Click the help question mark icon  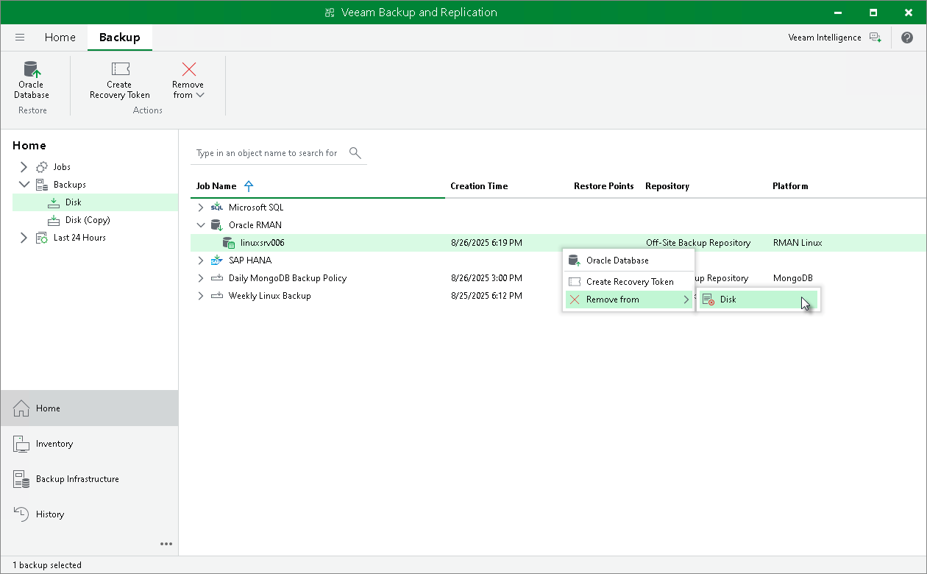tap(906, 38)
